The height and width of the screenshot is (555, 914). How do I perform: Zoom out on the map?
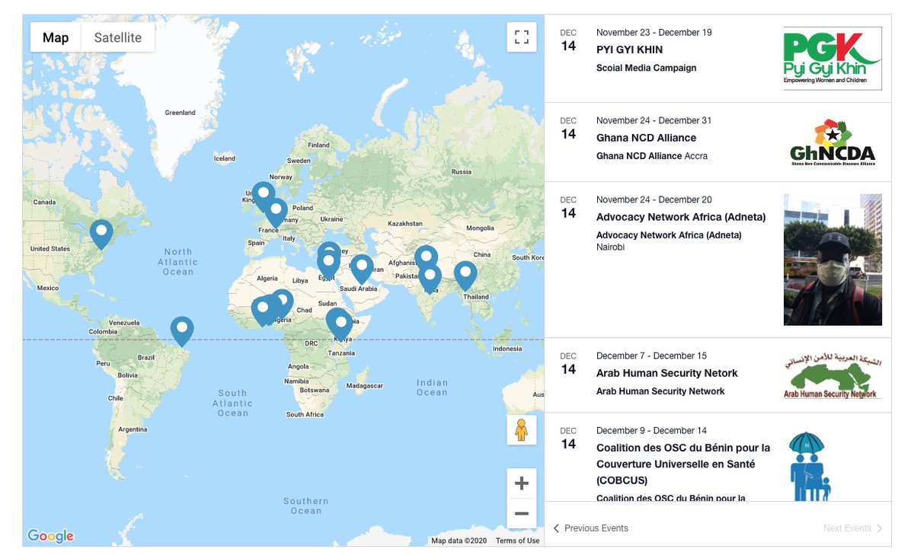point(522,514)
